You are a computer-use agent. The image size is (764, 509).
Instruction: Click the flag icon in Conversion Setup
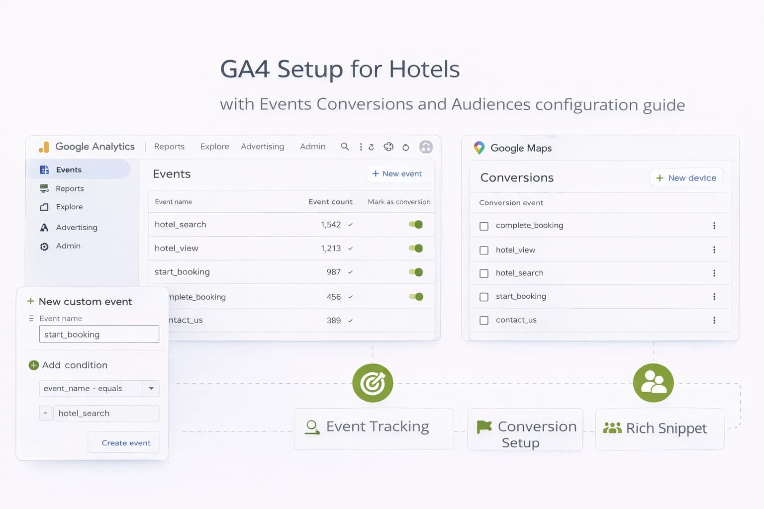[x=484, y=426]
